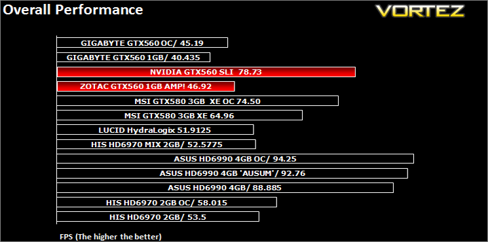Select the red NVIDIA GTX560 SLI bar
This screenshot has height=242, width=488.
pyautogui.click(x=206, y=72)
